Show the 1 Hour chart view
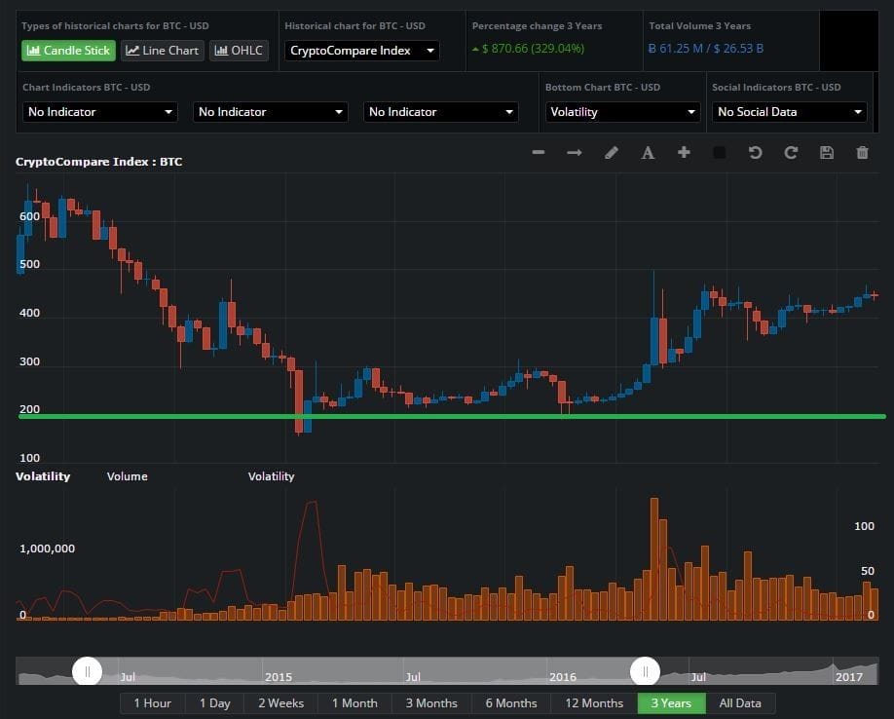894x719 pixels. tap(152, 702)
